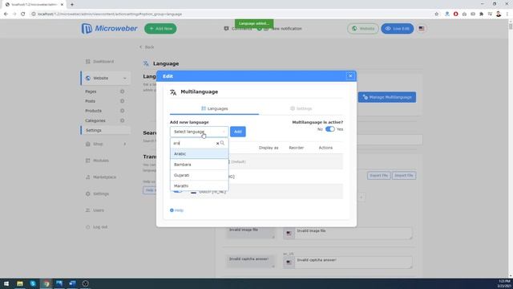
Task: Select Marathi language option
Action: tap(200, 185)
